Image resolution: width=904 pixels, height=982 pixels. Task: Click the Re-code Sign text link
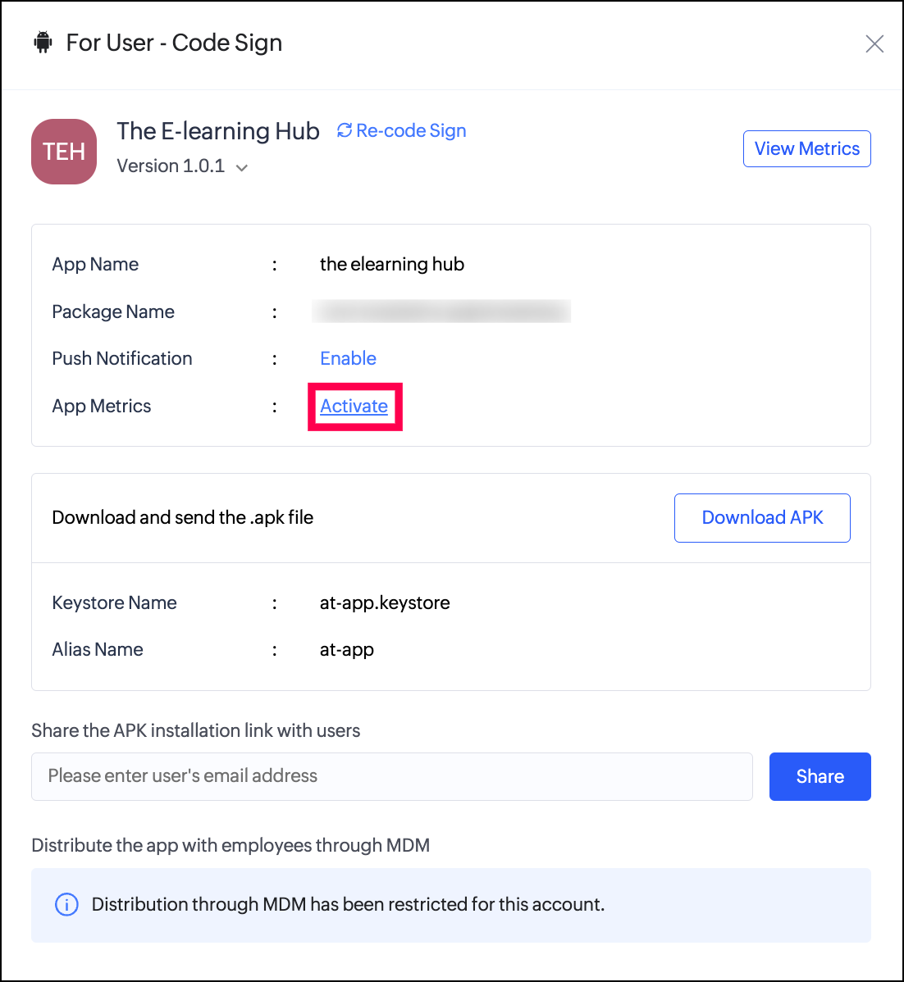[x=411, y=130]
